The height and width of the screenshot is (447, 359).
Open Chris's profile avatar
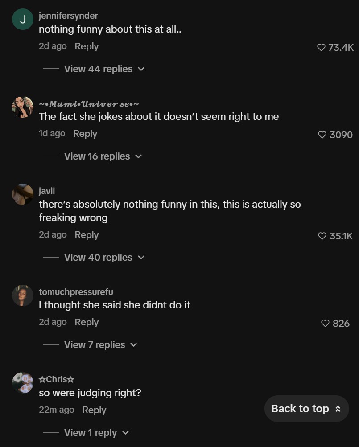23,383
